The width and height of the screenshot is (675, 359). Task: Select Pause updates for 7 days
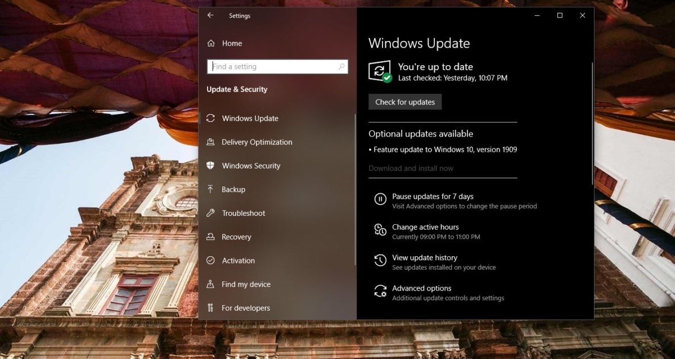[x=433, y=196]
